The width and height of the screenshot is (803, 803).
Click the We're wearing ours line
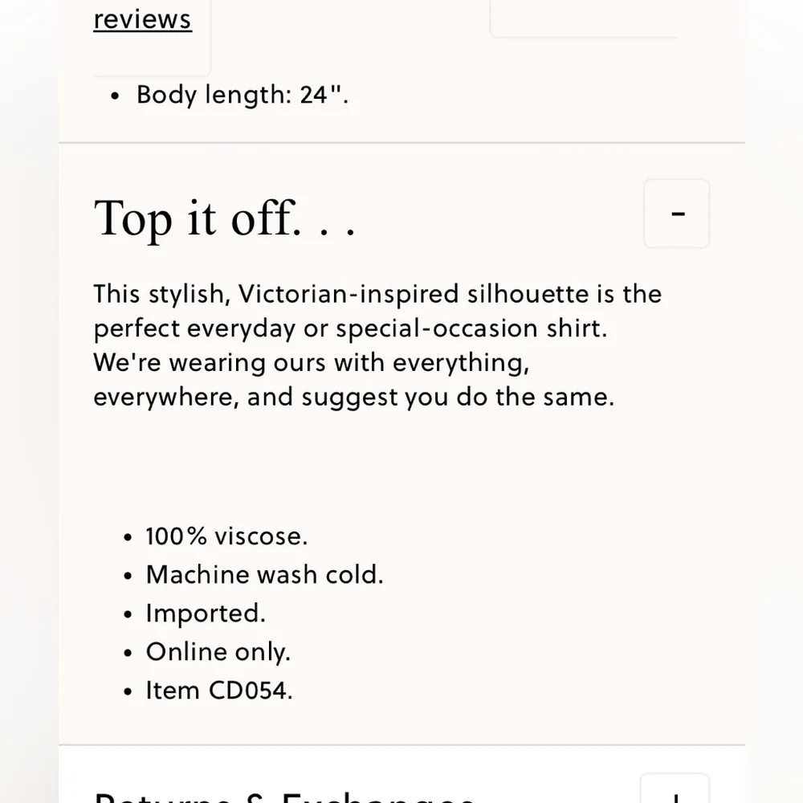click(312, 363)
